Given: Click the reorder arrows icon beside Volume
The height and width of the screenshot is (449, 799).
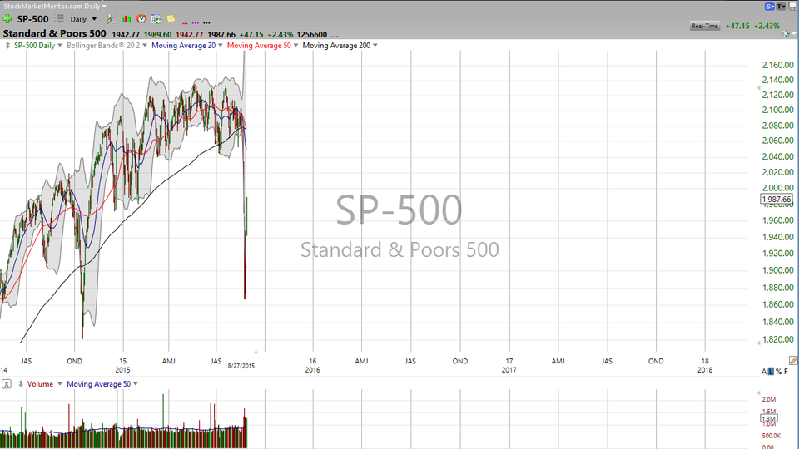Looking at the screenshot, I should (x=21, y=384).
